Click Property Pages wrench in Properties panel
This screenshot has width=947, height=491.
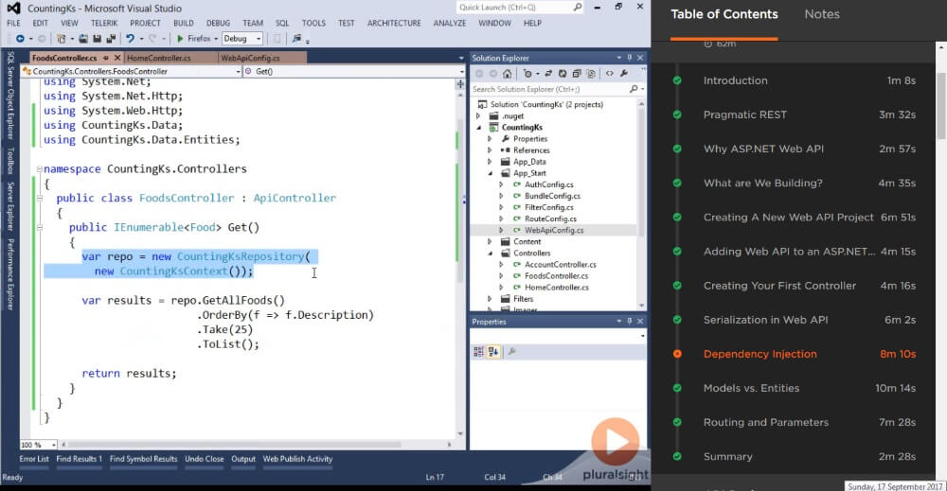pos(512,352)
